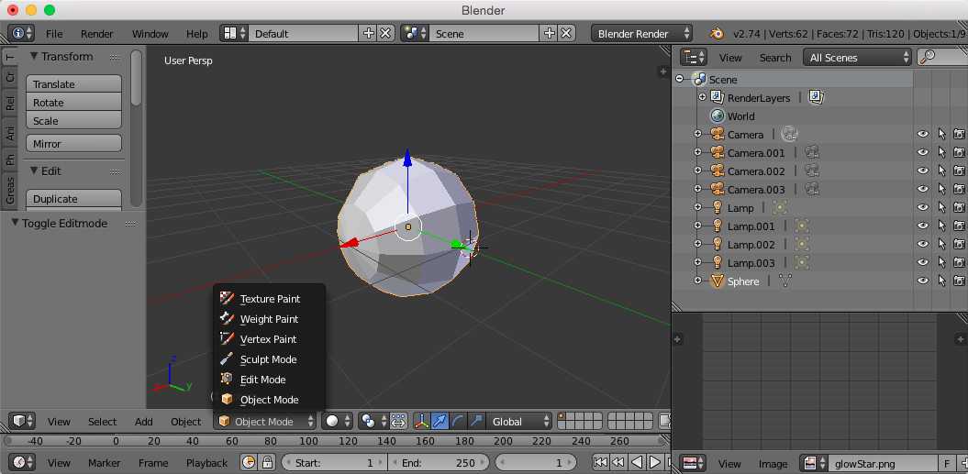Toggle renderability of the Lamp row

(960, 207)
